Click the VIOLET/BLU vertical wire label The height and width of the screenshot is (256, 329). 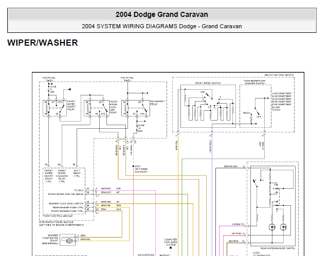(210, 146)
